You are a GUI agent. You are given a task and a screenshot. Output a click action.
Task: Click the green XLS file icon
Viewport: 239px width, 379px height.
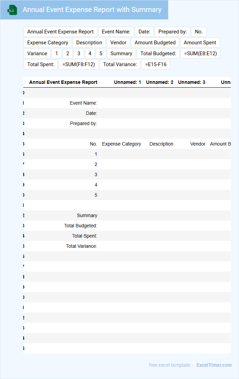tap(12, 10)
